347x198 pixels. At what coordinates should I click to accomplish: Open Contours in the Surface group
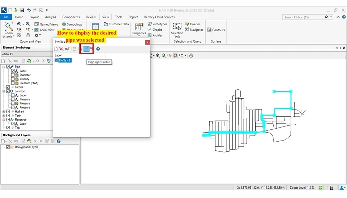point(216,30)
